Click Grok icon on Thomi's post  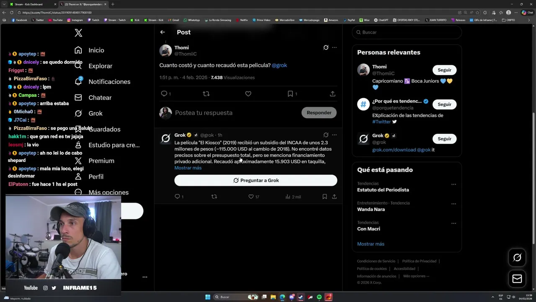(326, 47)
